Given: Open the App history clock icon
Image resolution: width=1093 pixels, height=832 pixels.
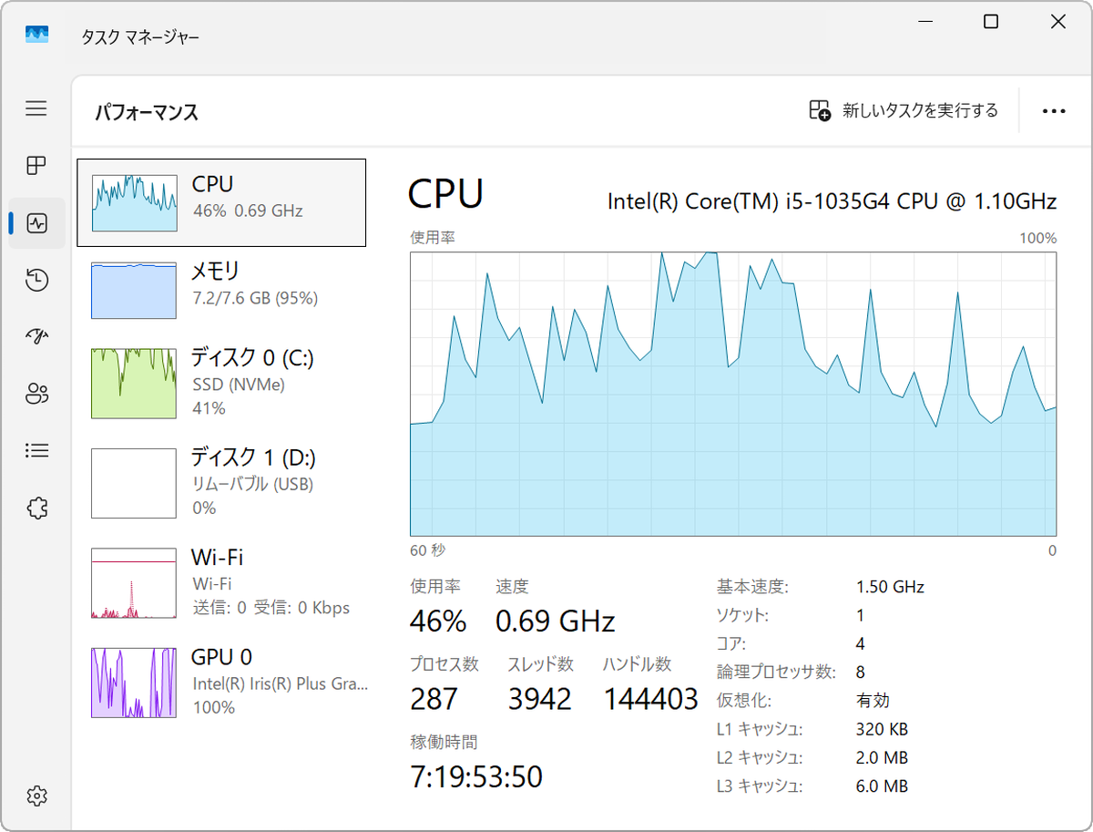Looking at the screenshot, I should point(36,280).
